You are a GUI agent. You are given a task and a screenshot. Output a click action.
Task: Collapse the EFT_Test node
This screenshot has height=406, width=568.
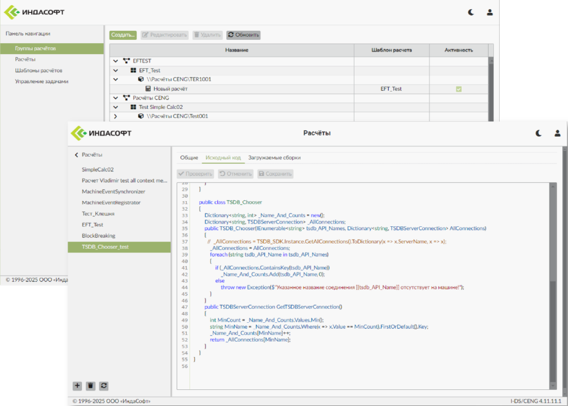click(x=115, y=70)
